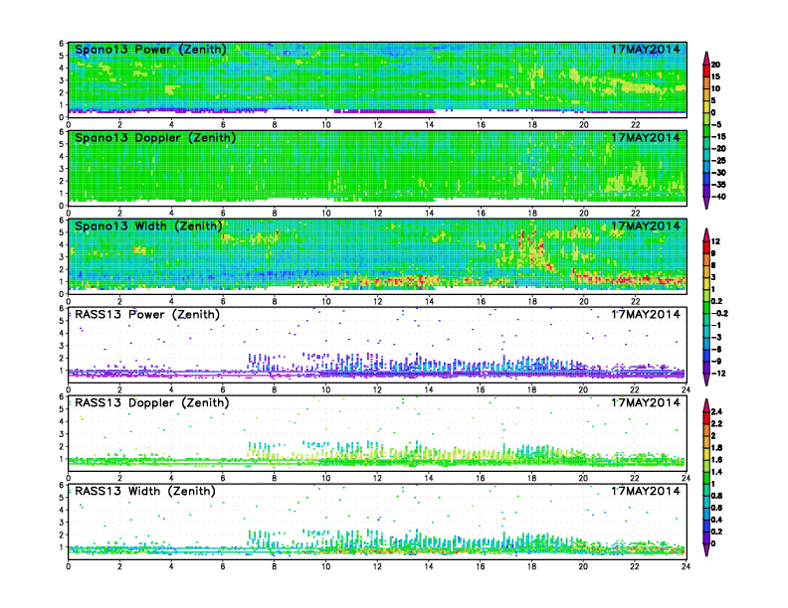Click the 'Spano13 Doppler (Zenith)' panel title
Image resolution: width=788 pixels, height=608 pixels.
155,138
